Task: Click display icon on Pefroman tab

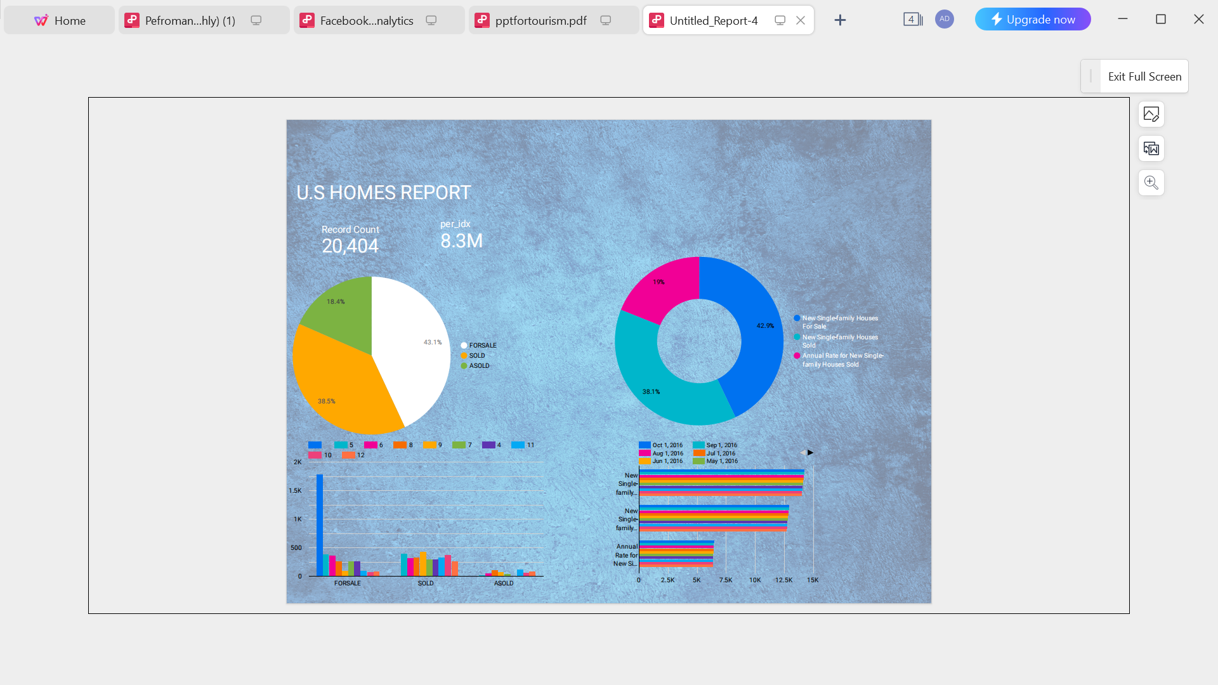Action: pyautogui.click(x=256, y=20)
